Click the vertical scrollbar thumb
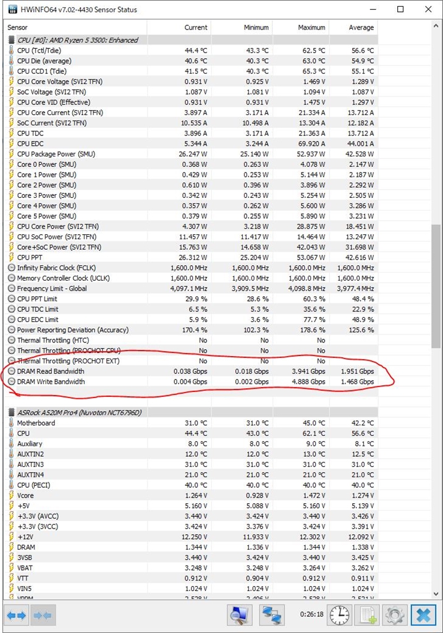443x633 pixels. click(x=436, y=286)
